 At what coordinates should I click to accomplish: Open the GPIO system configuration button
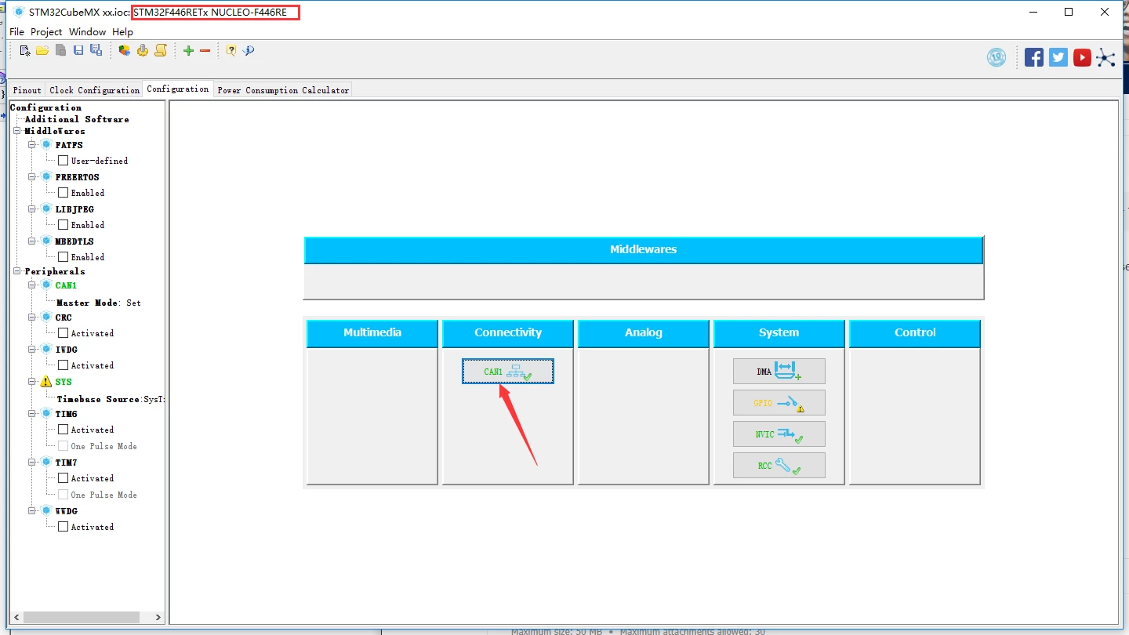[x=779, y=403]
